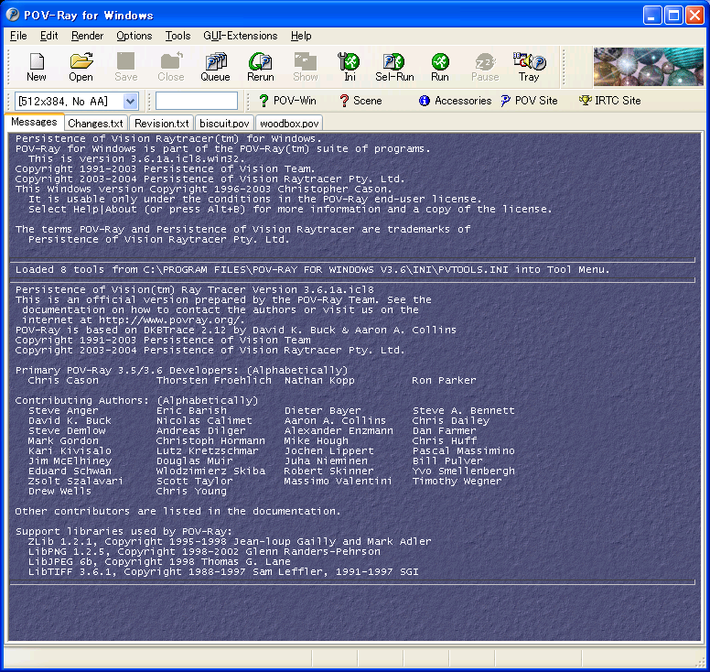Screen dimensions: 710x672
Task: Click the 'Timothy Wegner' name
Action: 457,482
